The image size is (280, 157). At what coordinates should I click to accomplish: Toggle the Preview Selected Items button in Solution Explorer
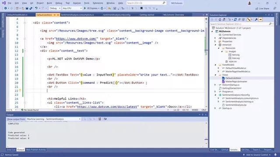260,20
